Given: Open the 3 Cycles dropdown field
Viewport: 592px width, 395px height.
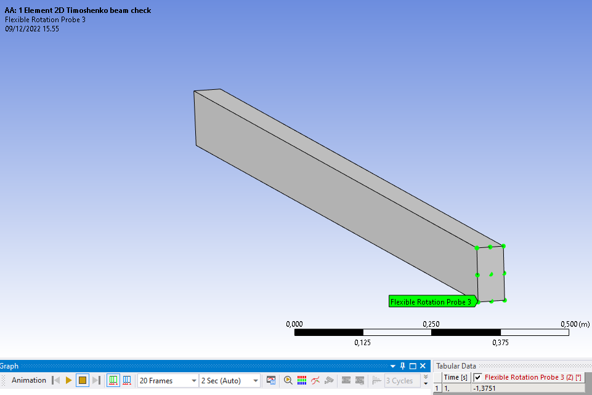Looking at the screenshot, I should [x=402, y=381].
